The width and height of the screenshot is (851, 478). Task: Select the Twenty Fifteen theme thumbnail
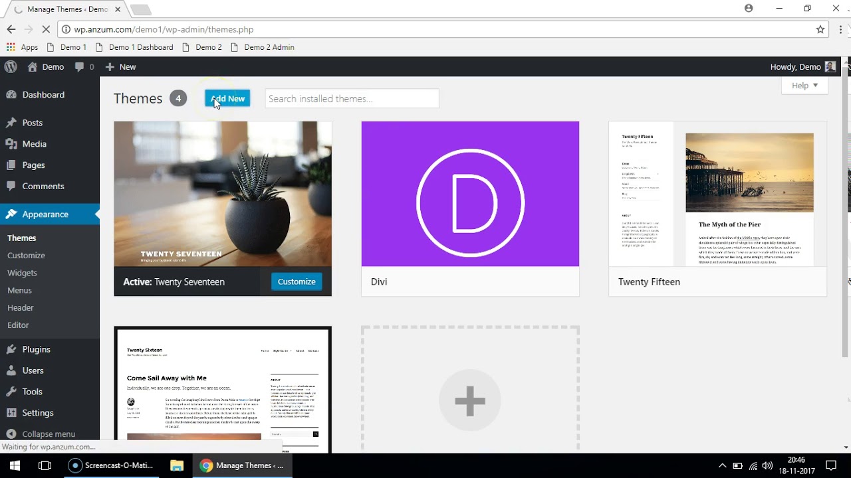click(717, 194)
